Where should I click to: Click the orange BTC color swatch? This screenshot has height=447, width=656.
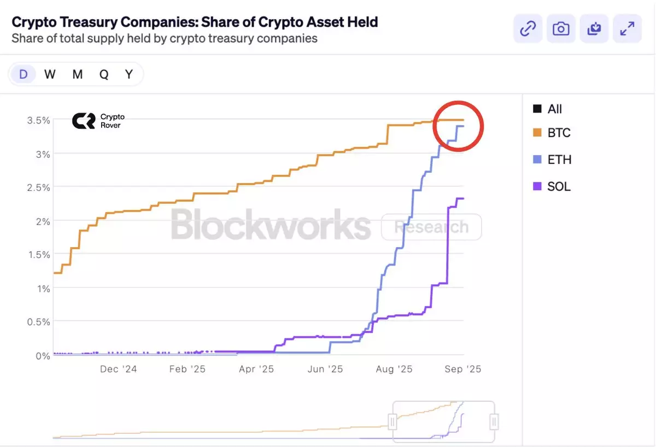pos(537,133)
